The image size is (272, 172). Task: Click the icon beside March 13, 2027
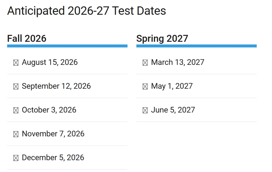coord(145,63)
